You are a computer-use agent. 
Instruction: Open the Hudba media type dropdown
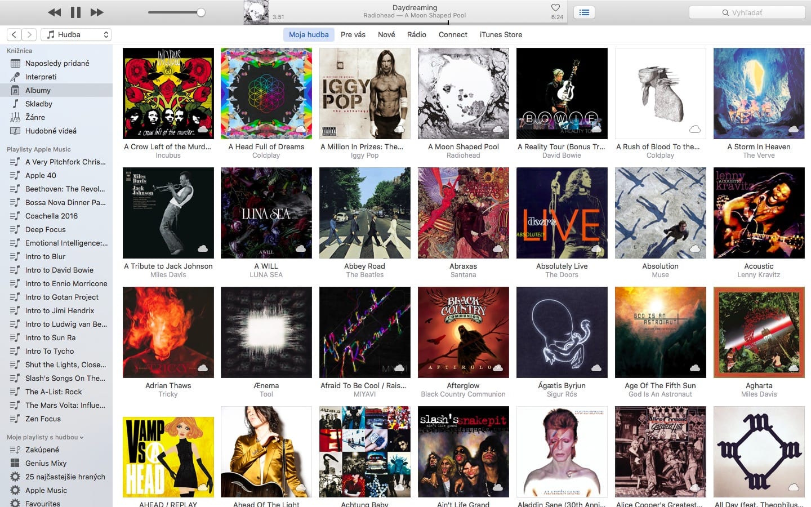[76, 35]
